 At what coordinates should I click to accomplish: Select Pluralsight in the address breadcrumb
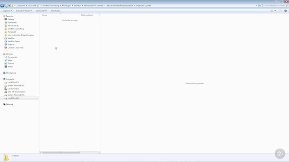[x=66, y=6]
